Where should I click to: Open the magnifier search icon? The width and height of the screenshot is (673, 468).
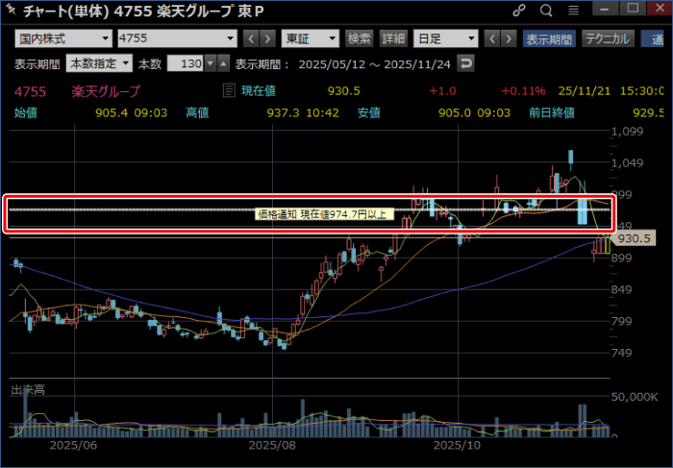tap(546, 11)
